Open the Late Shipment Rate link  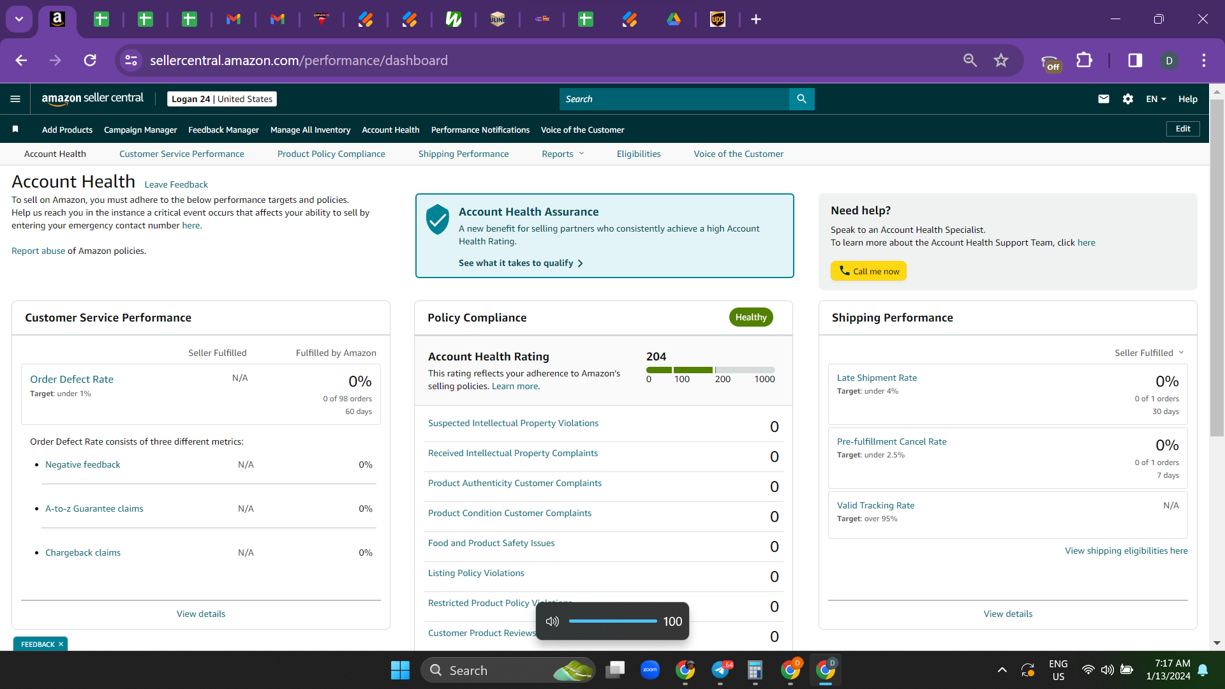point(877,378)
